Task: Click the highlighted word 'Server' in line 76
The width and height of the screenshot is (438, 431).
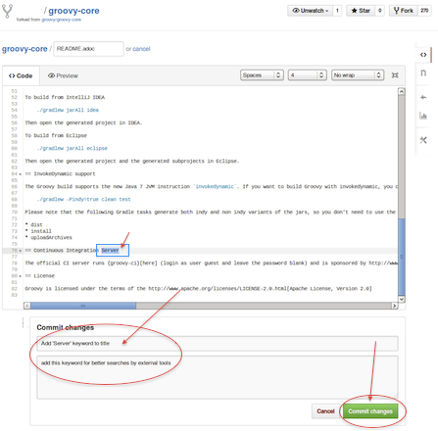Action: click(110, 251)
